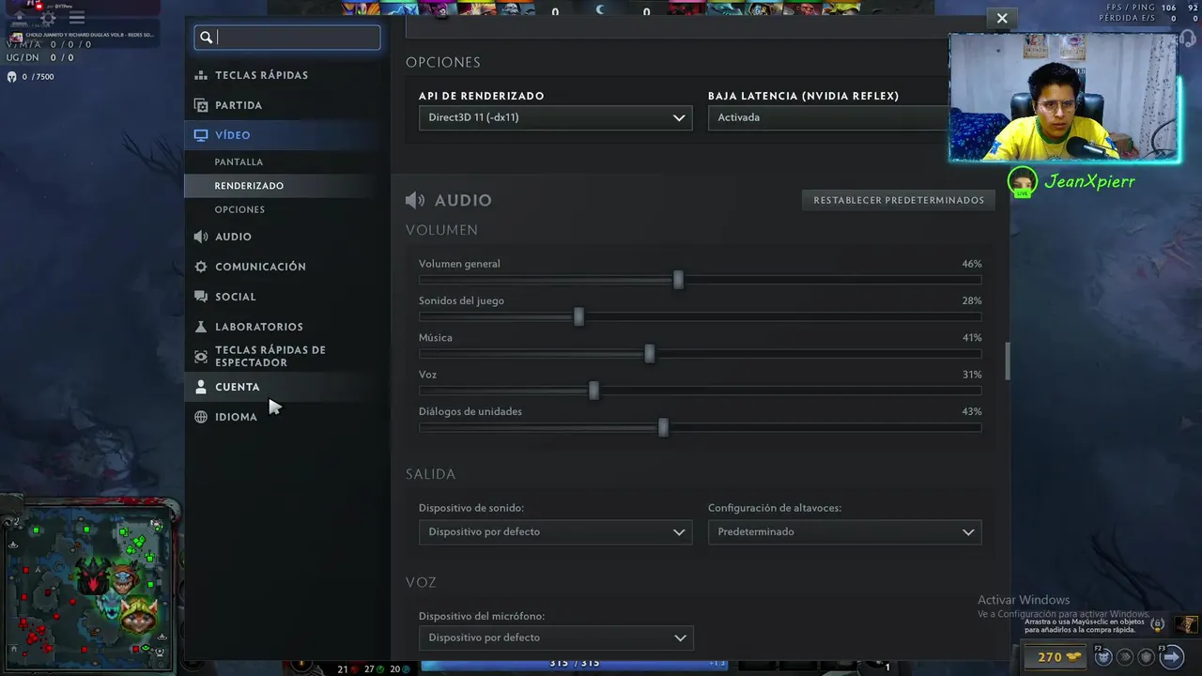Click the double-chevron courier speed icon
Image resolution: width=1202 pixels, height=676 pixels.
pyautogui.click(x=1125, y=657)
